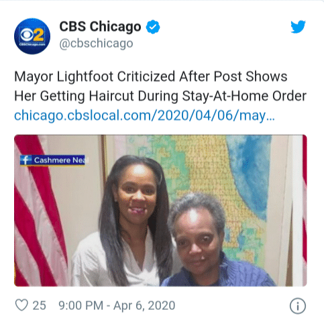Like the tweet with heart icon
Viewport: 324px width, 326px height.
tap(21, 305)
